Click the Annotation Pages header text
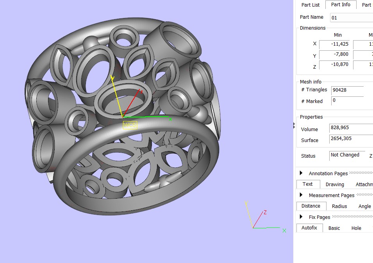Viewport: 373px width, 263px height. click(328, 173)
